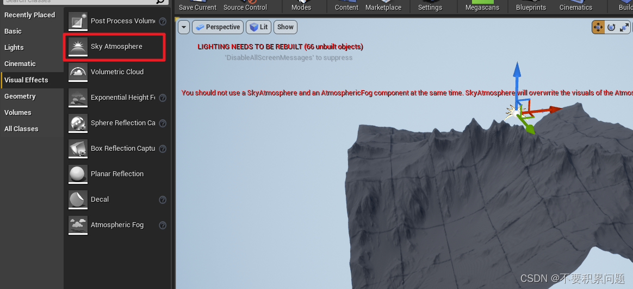The height and width of the screenshot is (289, 633).
Task: Click the Planar Reflection label text
Action: [x=117, y=174]
